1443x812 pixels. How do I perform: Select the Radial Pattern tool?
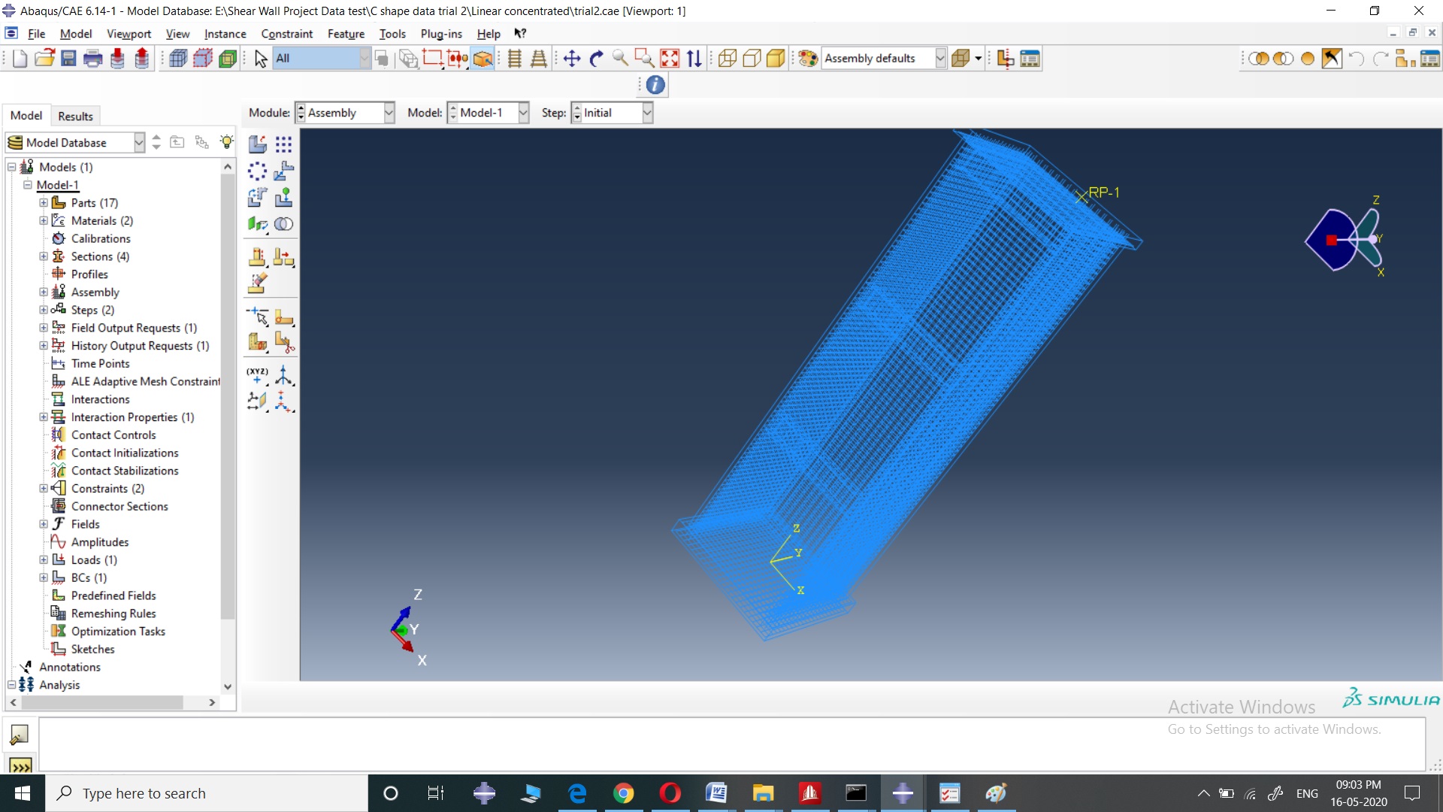coord(257,171)
